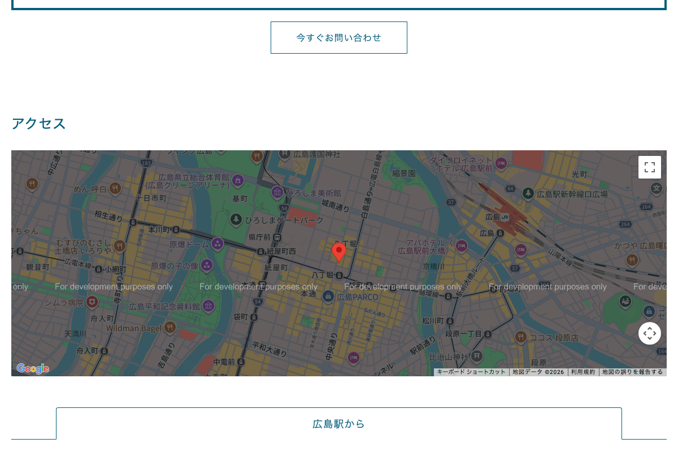
Task: Click the monument icon at 原爆ドーム
Action: pyautogui.click(x=218, y=244)
